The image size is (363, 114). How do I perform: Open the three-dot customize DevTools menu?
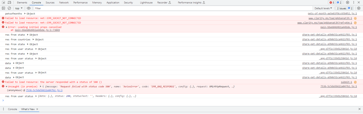click(x=354, y=2)
